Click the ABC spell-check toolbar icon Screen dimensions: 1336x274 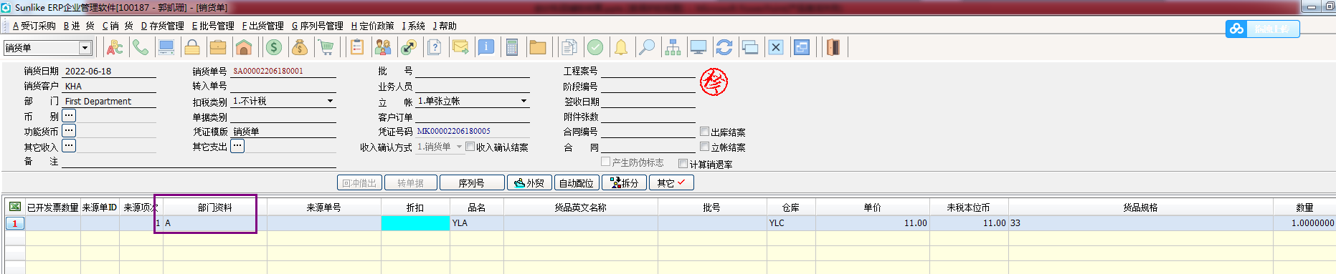click(x=115, y=48)
